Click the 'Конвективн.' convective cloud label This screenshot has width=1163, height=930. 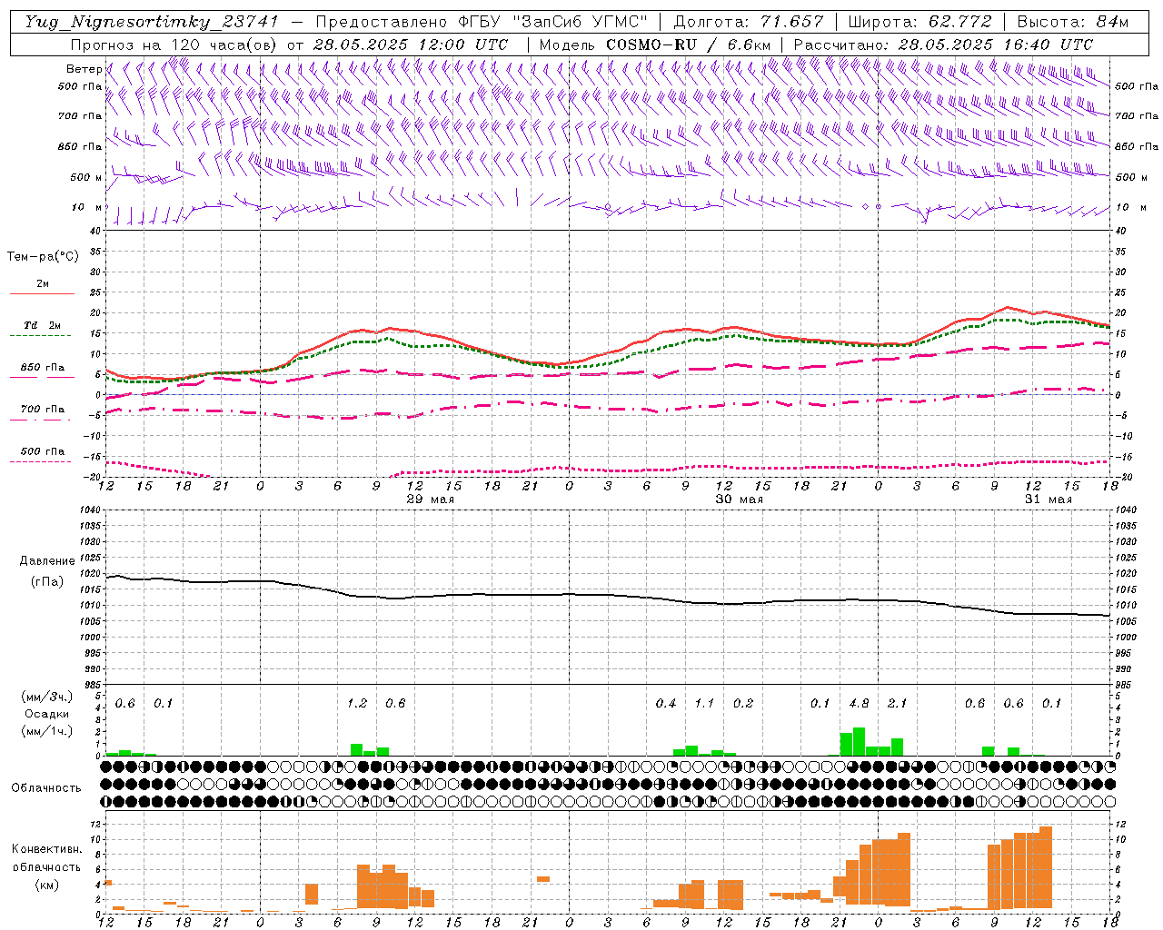[x=46, y=849]
